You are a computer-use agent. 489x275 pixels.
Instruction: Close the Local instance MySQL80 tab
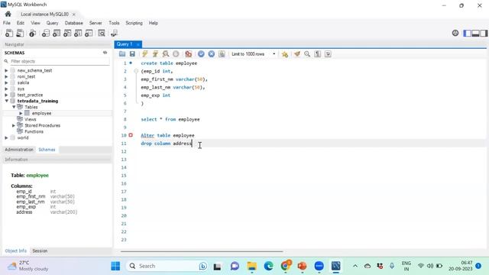(x=74, y=15)
